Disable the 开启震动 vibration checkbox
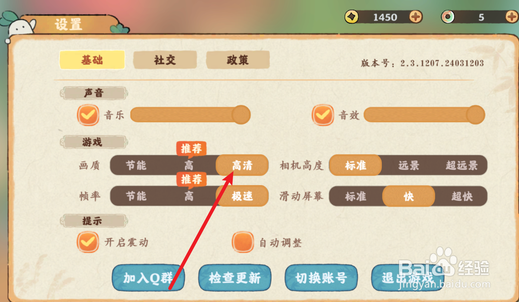519x302 pixels. [x=88, y=242]
